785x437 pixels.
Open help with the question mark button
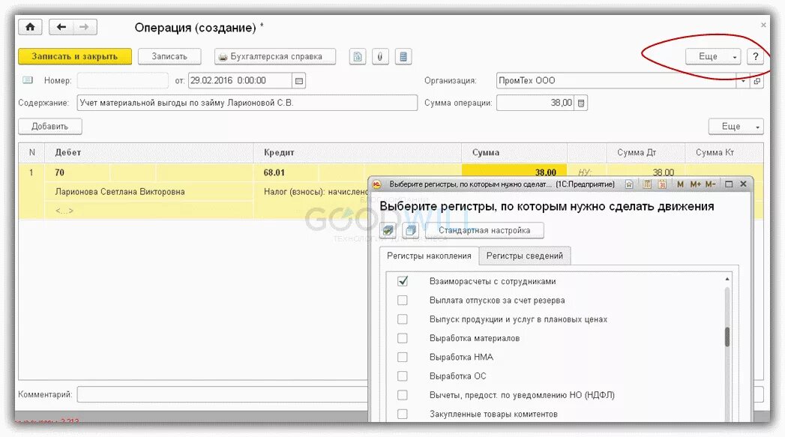click(756, 56)
